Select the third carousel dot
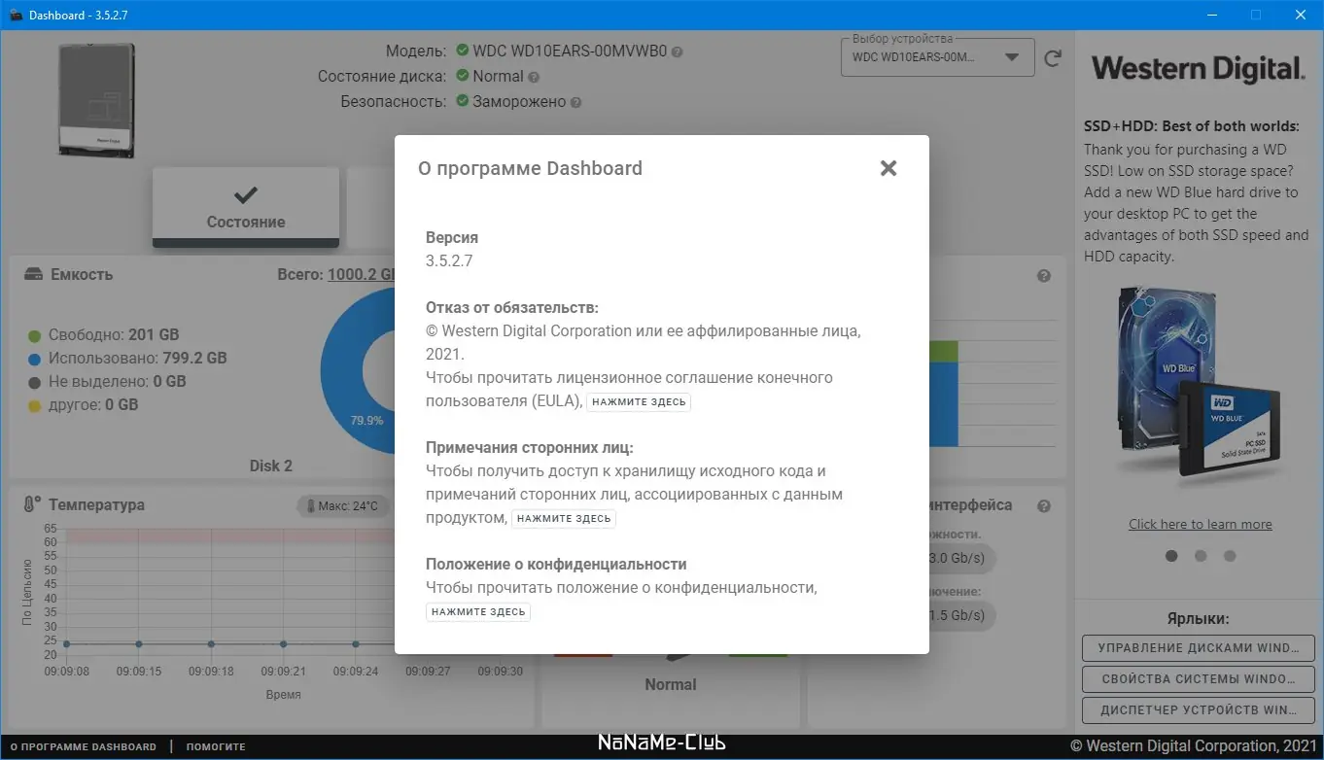Screen dimensions: 1324x760 1230,555
